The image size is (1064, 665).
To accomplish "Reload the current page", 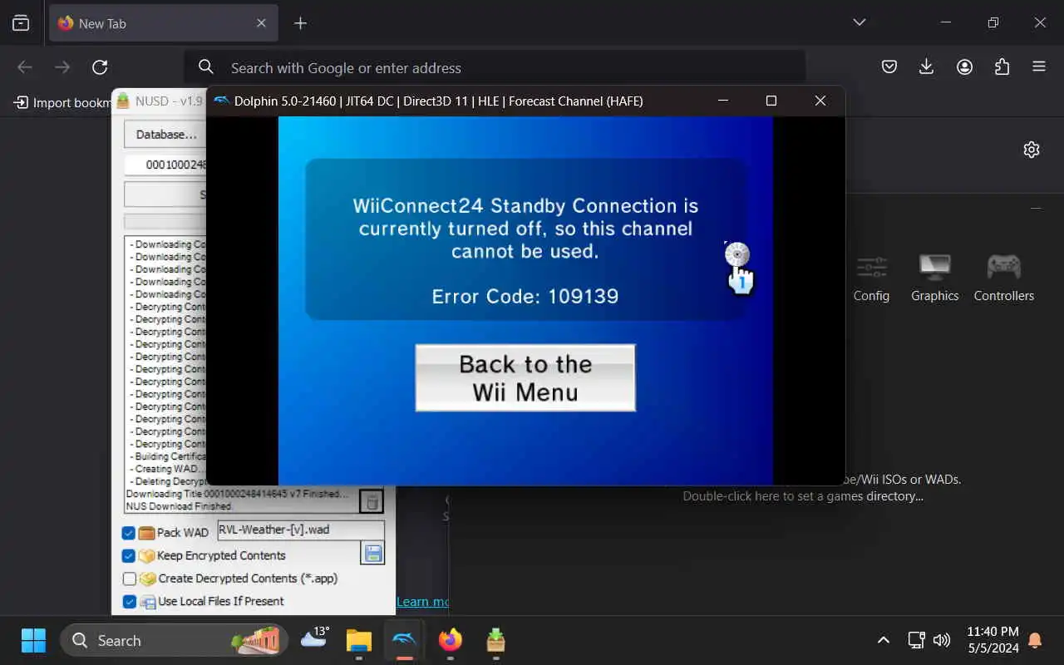I will [100, 67].
